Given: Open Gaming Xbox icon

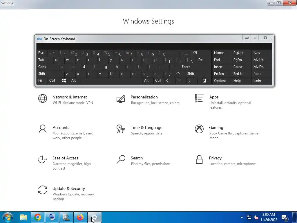Looking at the screenshot, I should pos(199,129).
